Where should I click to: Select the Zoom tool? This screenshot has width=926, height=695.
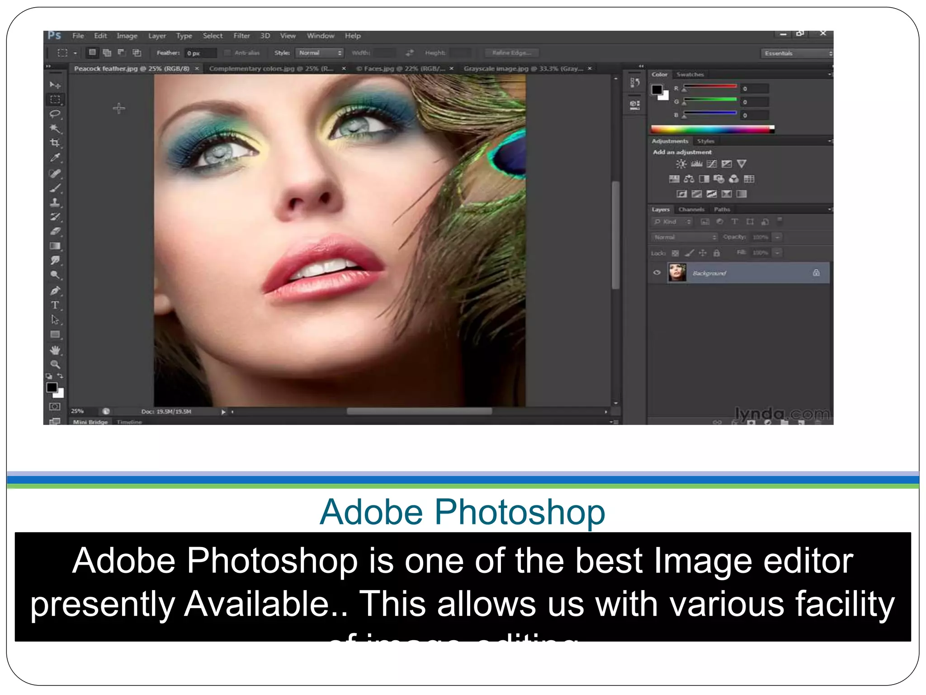pyautogui.click(x=55, y=364)
